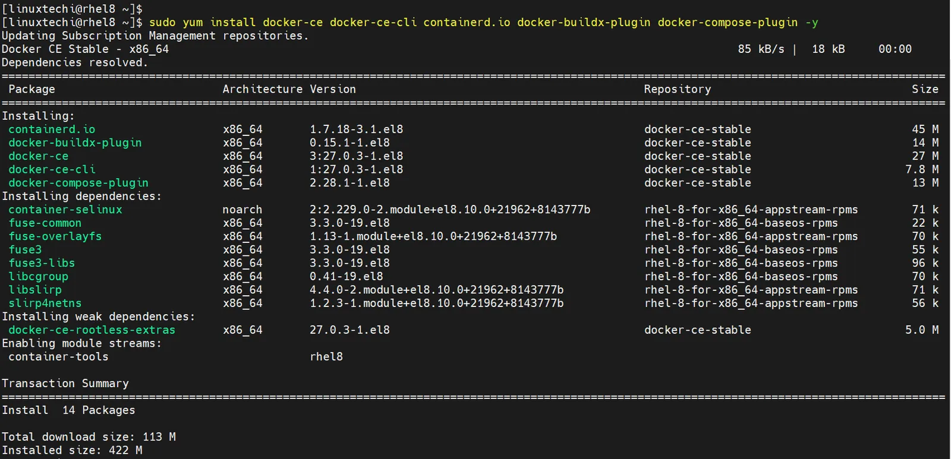The height and width of the screenshot is (459, 951).
Task: Select the 'Installed size: 422 M' line
Action: (72, 450)
